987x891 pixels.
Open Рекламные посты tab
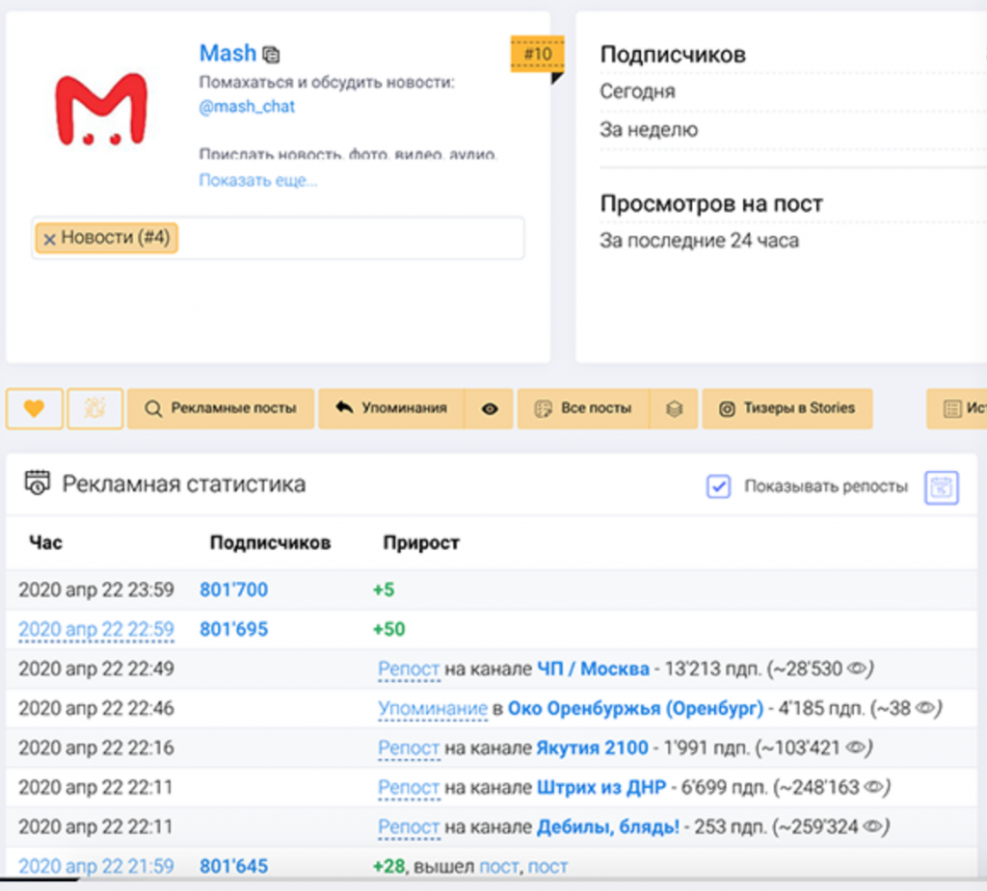pyautogui.click(x=221, y=409)
